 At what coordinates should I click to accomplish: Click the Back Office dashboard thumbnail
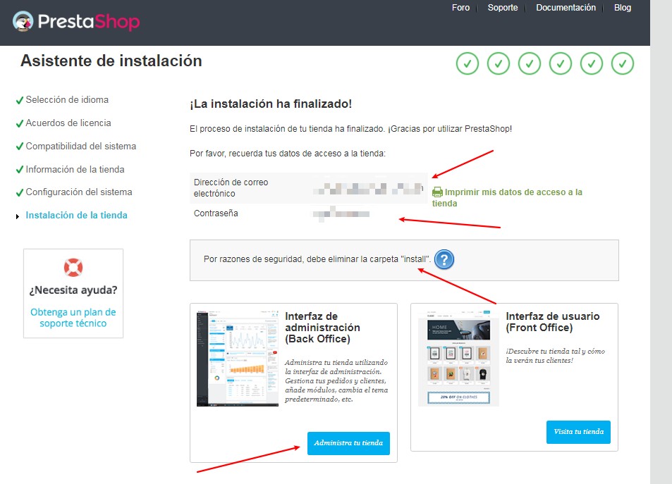[x=237, y=358]
